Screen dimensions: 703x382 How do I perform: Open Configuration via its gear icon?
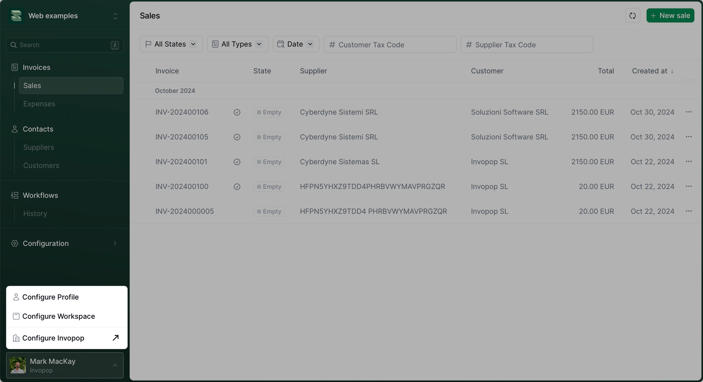pos(15,243)
